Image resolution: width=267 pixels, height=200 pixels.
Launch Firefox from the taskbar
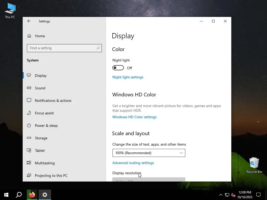coord(32,195)
